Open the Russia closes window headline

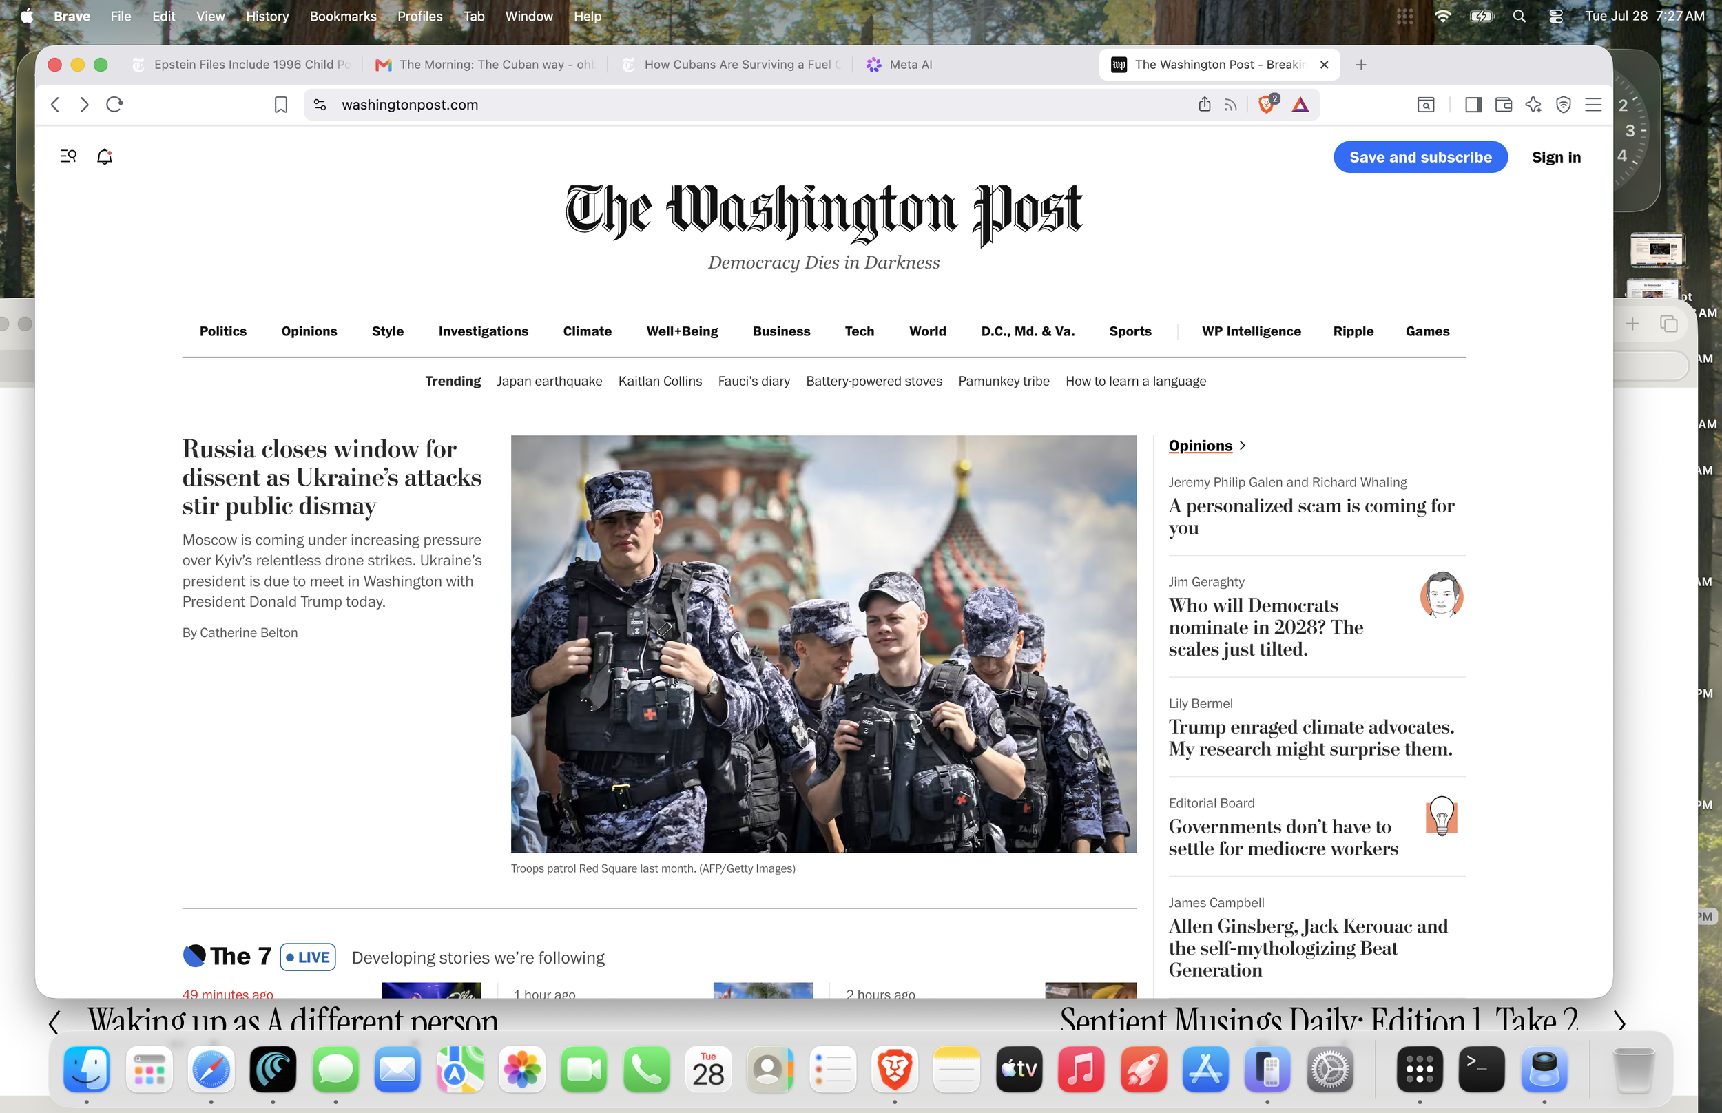pos(332,477)
